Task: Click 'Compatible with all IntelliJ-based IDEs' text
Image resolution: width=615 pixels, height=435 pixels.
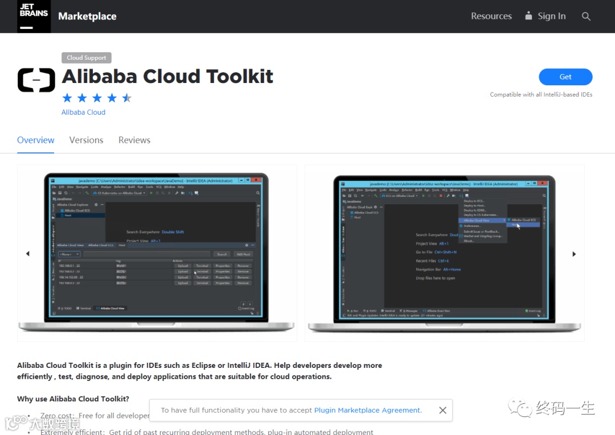Action: click(541, 94)
